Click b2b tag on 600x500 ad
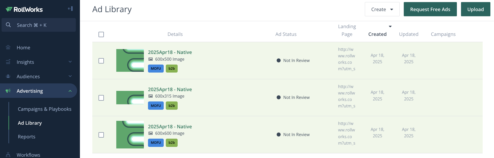The width and height of the screenshot is (494, 158). coord(172,68)
